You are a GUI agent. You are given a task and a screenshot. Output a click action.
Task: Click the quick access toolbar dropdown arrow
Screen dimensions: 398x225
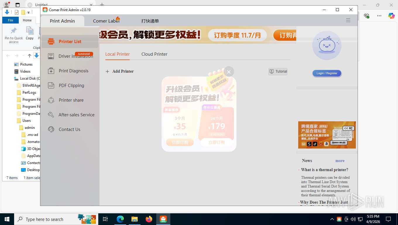(x=28, y=12)
